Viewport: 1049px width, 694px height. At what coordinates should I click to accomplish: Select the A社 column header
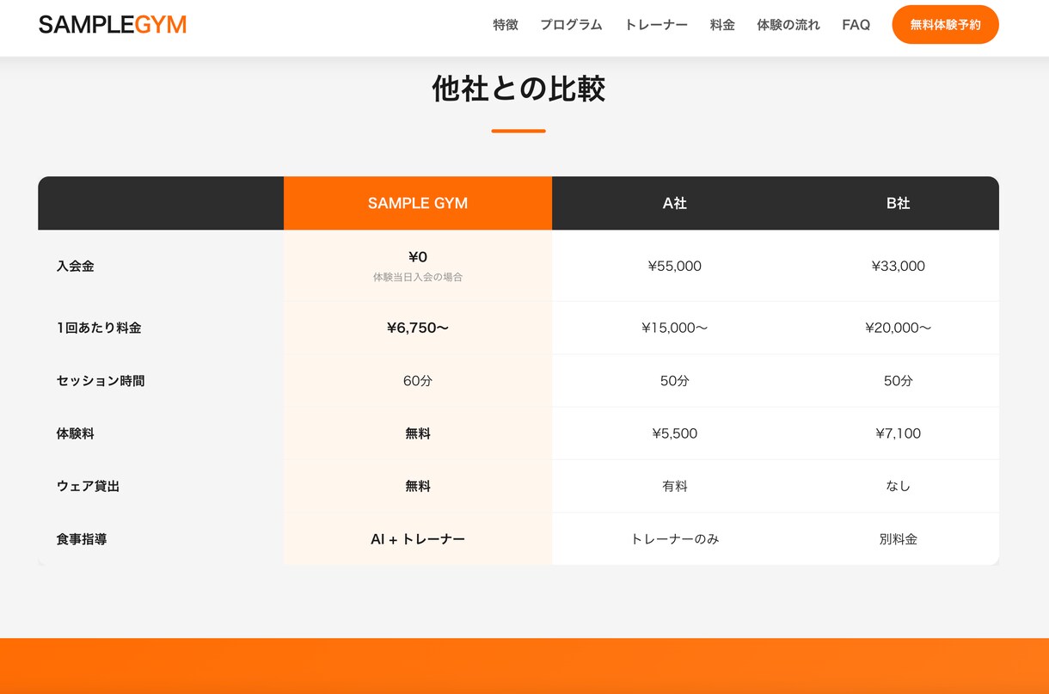point(675,203)
